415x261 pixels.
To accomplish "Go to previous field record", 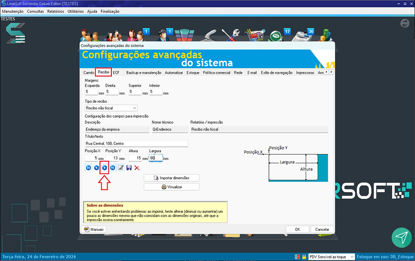I will pyautogui.click(x=97, y=168).
